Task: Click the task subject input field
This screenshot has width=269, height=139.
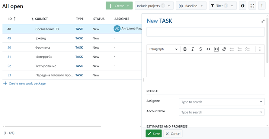Action: tap(205, 32)
